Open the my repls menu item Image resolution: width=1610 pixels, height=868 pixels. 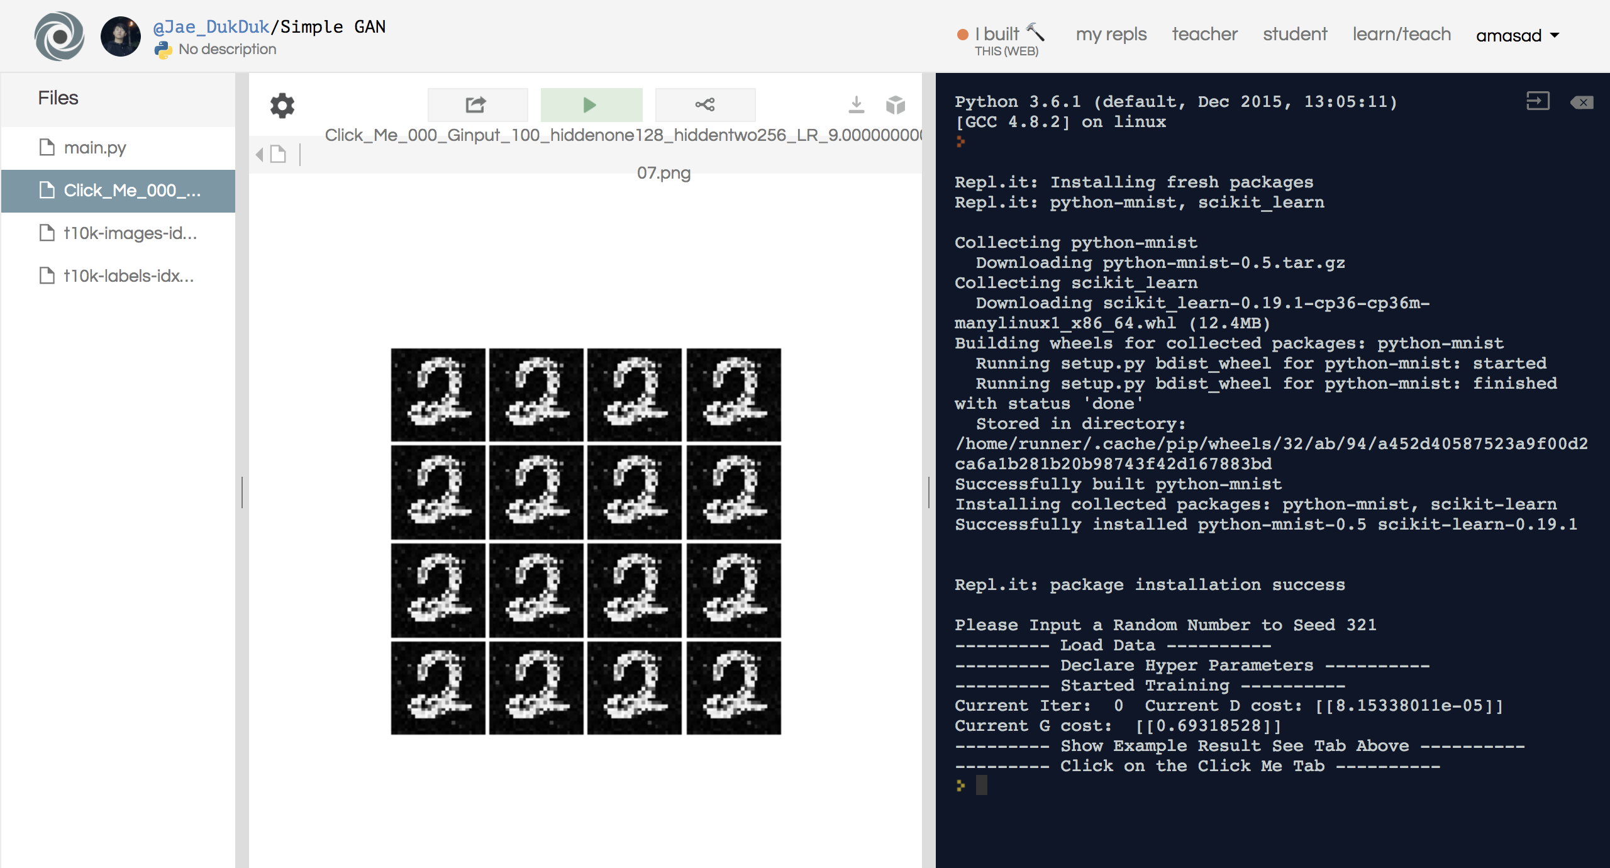1111,34
